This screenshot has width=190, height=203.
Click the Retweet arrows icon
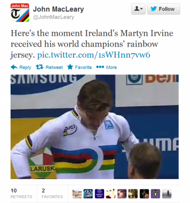coord(39,67)
